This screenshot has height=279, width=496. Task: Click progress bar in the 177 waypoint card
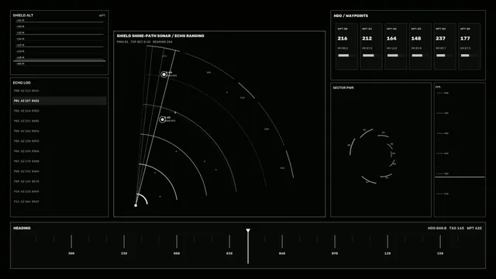pyautogui.click(x=470, y=55)
